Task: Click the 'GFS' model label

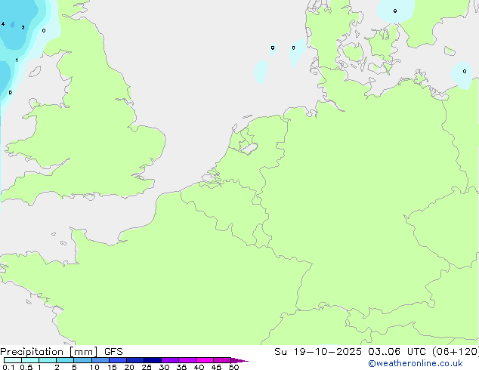Action: 113,352
